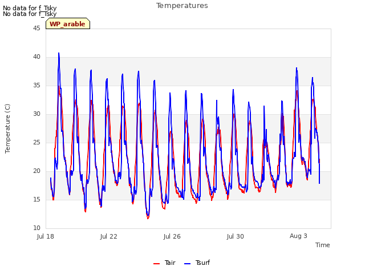Click the 30 y-axis tick label
Screen dimensions: 365x274
coord(36,114)
